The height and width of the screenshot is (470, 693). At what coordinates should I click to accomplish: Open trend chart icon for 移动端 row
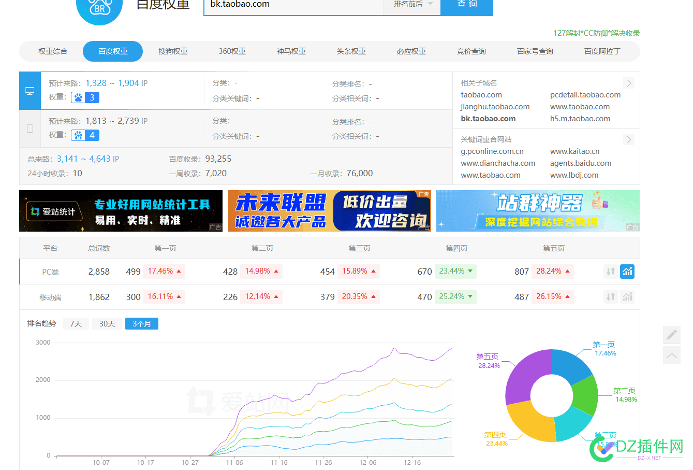[627, 297]
